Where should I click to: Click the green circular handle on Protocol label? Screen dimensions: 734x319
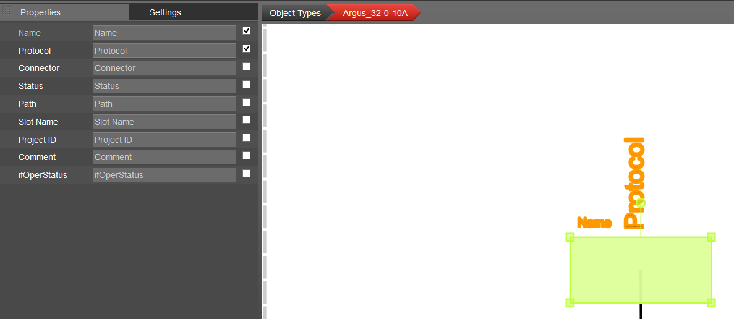click(641, 203)
